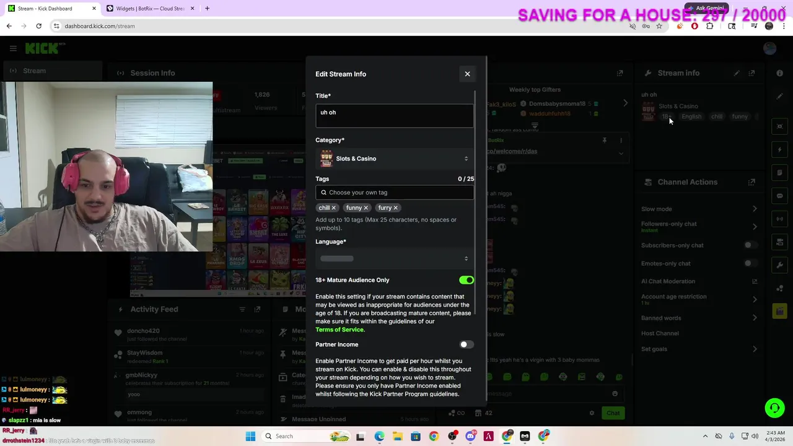The image size is (793, 446).
Task: Click the chat bubble sidebar icon
Action: point(780,196)
